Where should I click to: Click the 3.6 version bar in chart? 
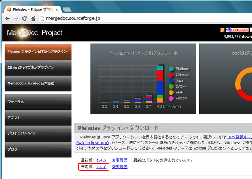point(138,100)
